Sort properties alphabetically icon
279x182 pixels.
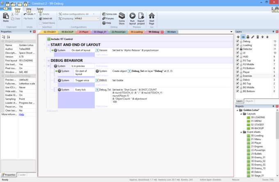(x=8, y=37)
